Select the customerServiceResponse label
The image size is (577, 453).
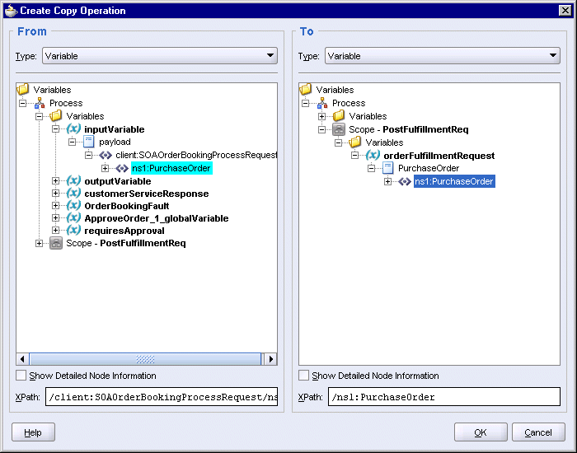(x=147, y=194)
